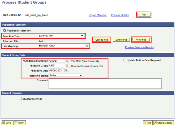This screenshot has height=127, width=176.
Task: Click Upload File button
Action: 101,40
